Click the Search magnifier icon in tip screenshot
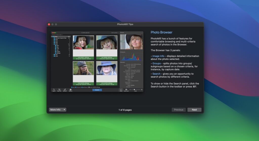 coord(54,90)
